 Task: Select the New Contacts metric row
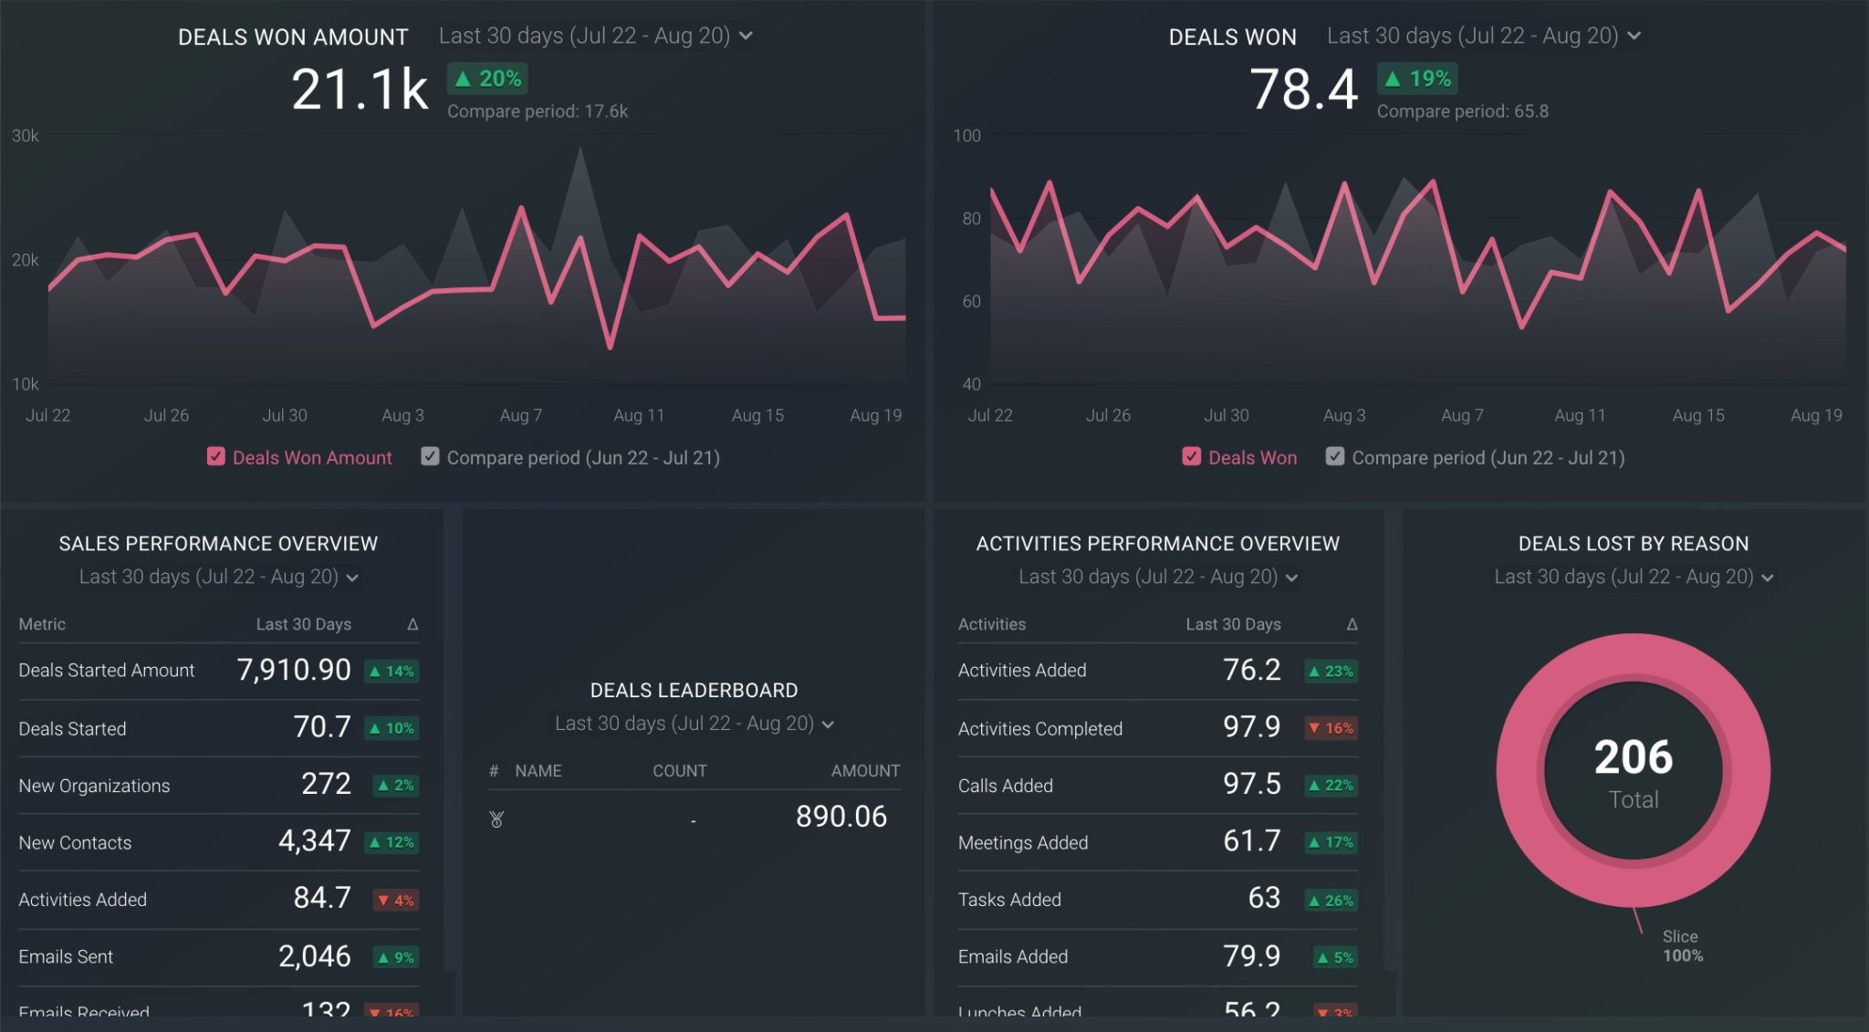click(76, 843)
